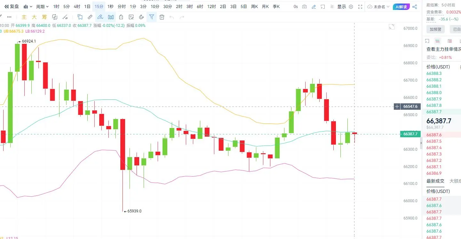The height and width of the screenshot is (239, 461).
Task: Toggle the filter funnel icon
Action: pos(152,17)
